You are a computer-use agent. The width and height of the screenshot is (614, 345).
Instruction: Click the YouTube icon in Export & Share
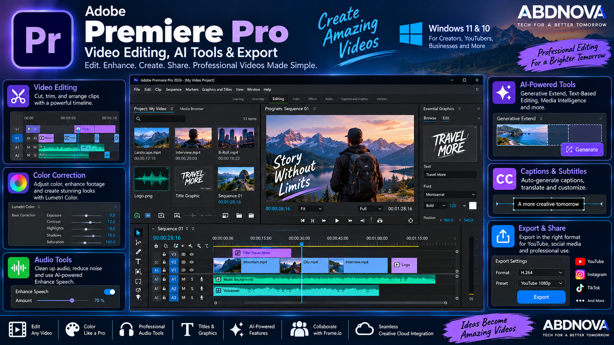pyautogui.click(x=580, y=261)
